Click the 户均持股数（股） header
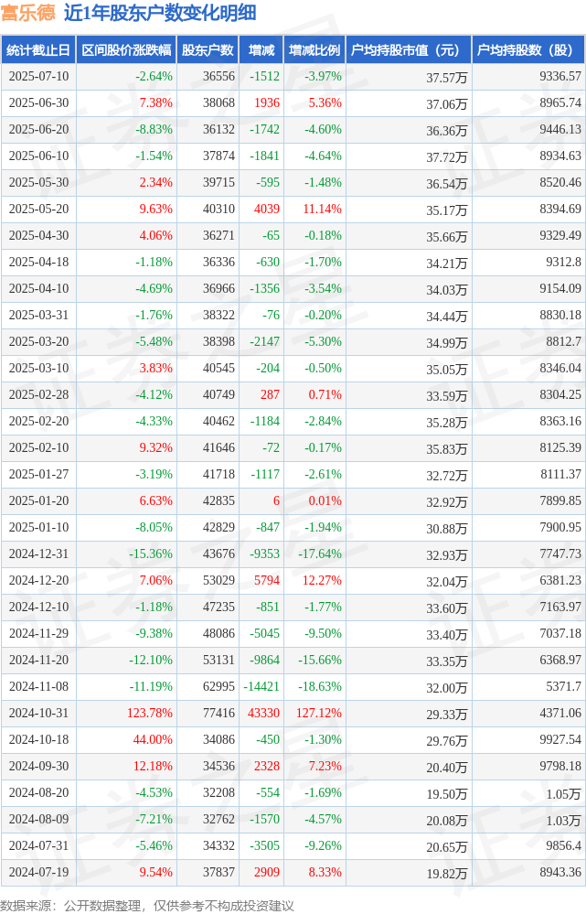 click(528, 50)
